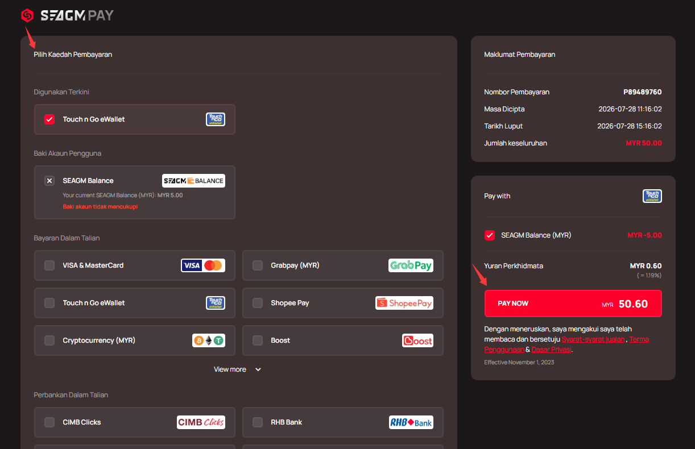Select CIMB Clicks checkbox
The width and height of the screenshot is (695, 449).
coord(49,422)
